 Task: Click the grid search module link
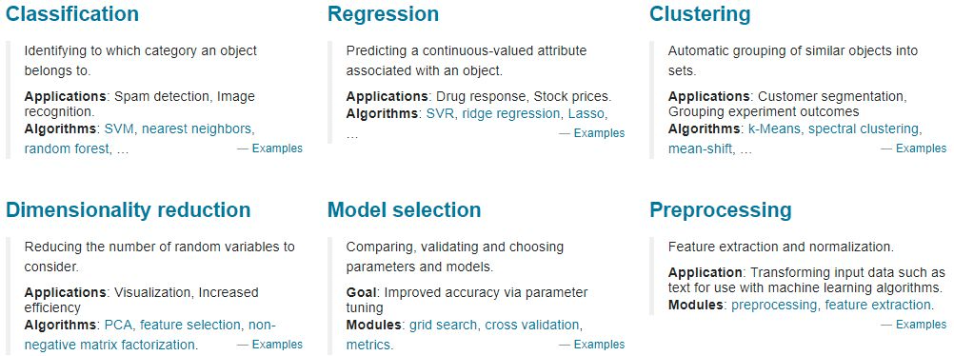click(x=443, y=325)
